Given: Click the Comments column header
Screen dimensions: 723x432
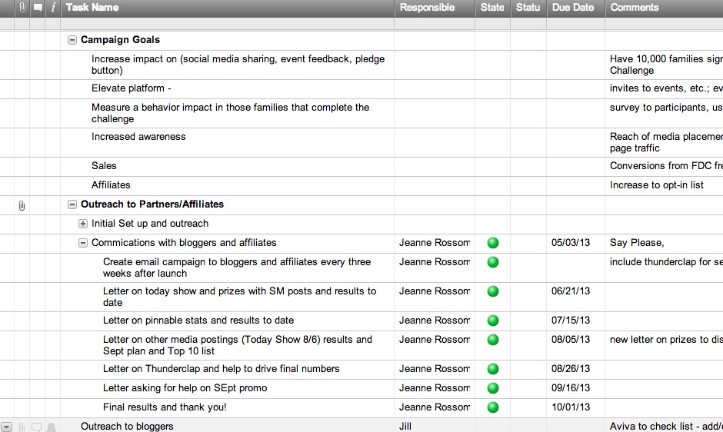Looking at the screenshot, I should (x=664, y=8).
